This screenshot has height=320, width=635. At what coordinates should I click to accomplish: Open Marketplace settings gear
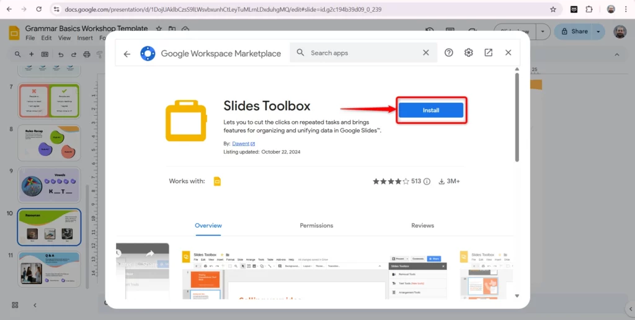(x=469, y=53)
